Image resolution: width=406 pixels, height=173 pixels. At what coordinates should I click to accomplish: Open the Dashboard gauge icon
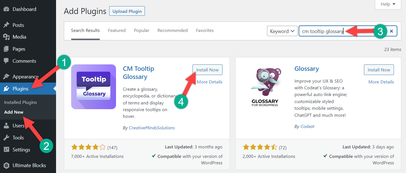tap(6, 9)
